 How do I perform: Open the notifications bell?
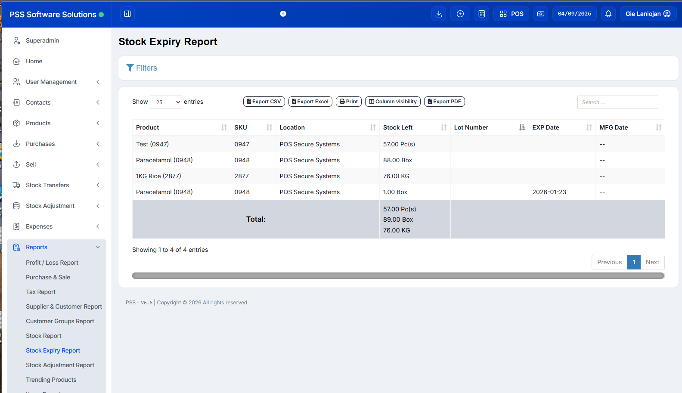(x=608, y=14)
